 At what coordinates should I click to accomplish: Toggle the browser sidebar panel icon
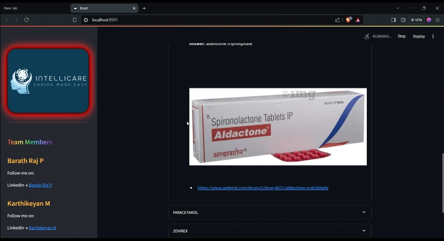(x=393, y=20)
